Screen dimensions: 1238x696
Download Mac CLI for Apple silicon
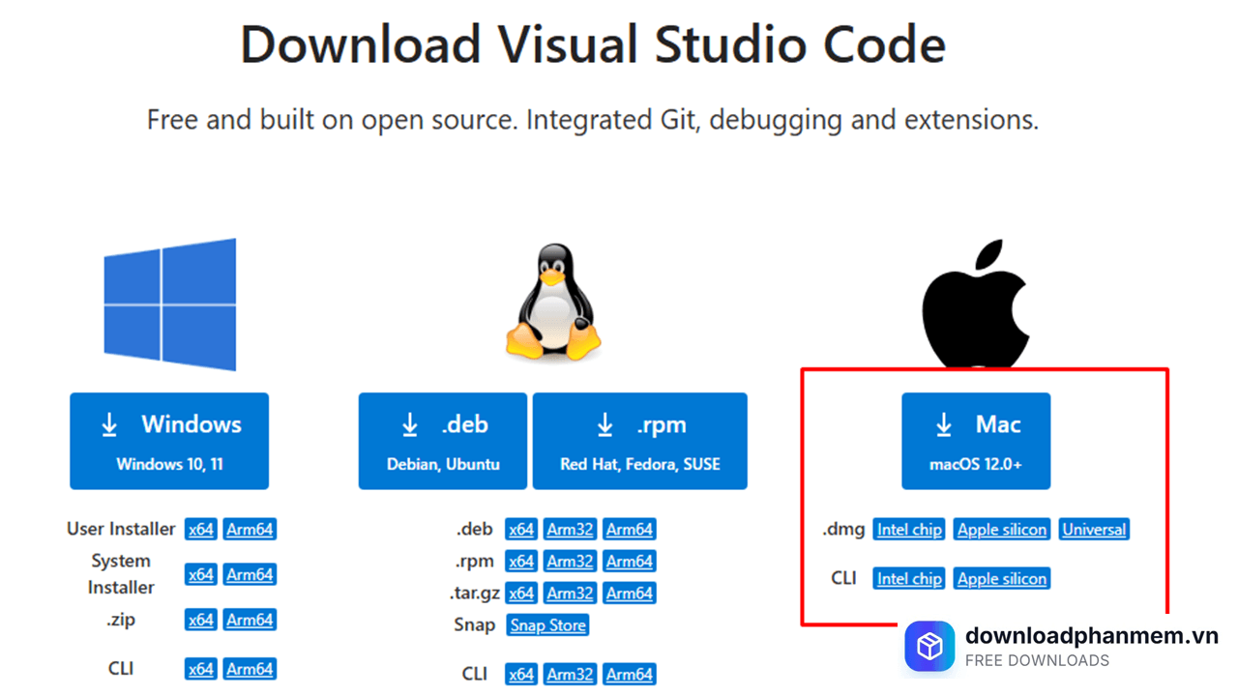coord(1002,579)
